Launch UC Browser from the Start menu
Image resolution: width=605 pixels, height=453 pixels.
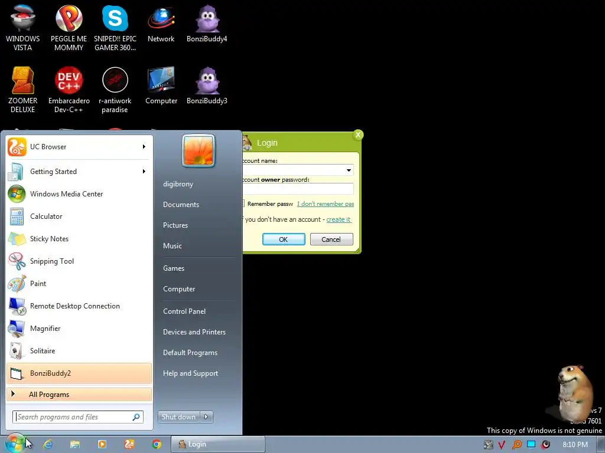pos(73,147)
